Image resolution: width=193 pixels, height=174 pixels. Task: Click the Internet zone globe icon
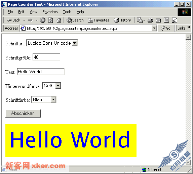(144, 170)
